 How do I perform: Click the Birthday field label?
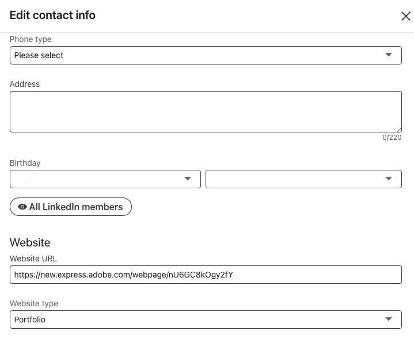coord(25,163)
